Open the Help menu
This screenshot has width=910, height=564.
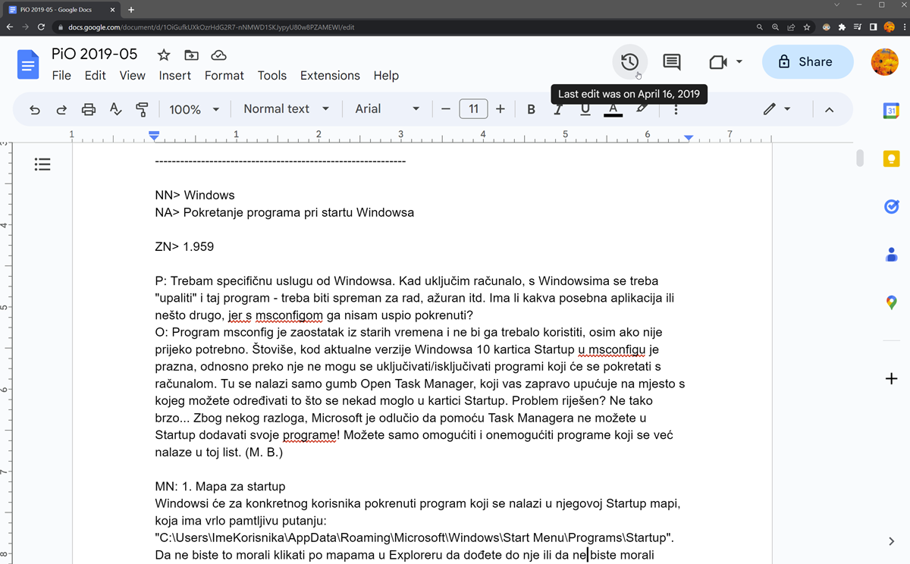(386, 76)
